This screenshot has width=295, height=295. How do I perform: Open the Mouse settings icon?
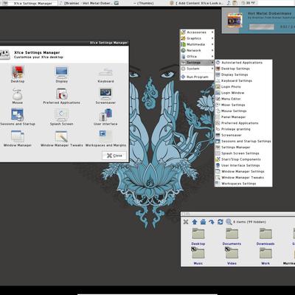[17, 96]
